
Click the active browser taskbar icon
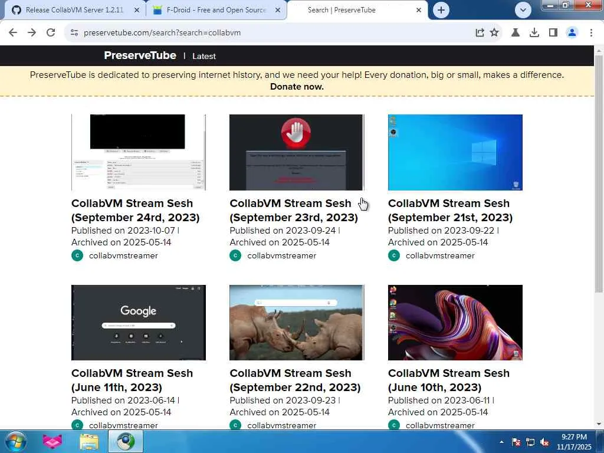click(x=126, y=441)
